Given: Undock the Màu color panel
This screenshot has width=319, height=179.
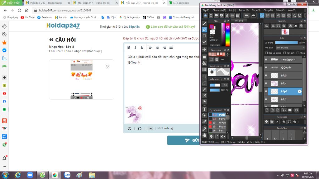Looking at the screenshot, I should 225,21.
